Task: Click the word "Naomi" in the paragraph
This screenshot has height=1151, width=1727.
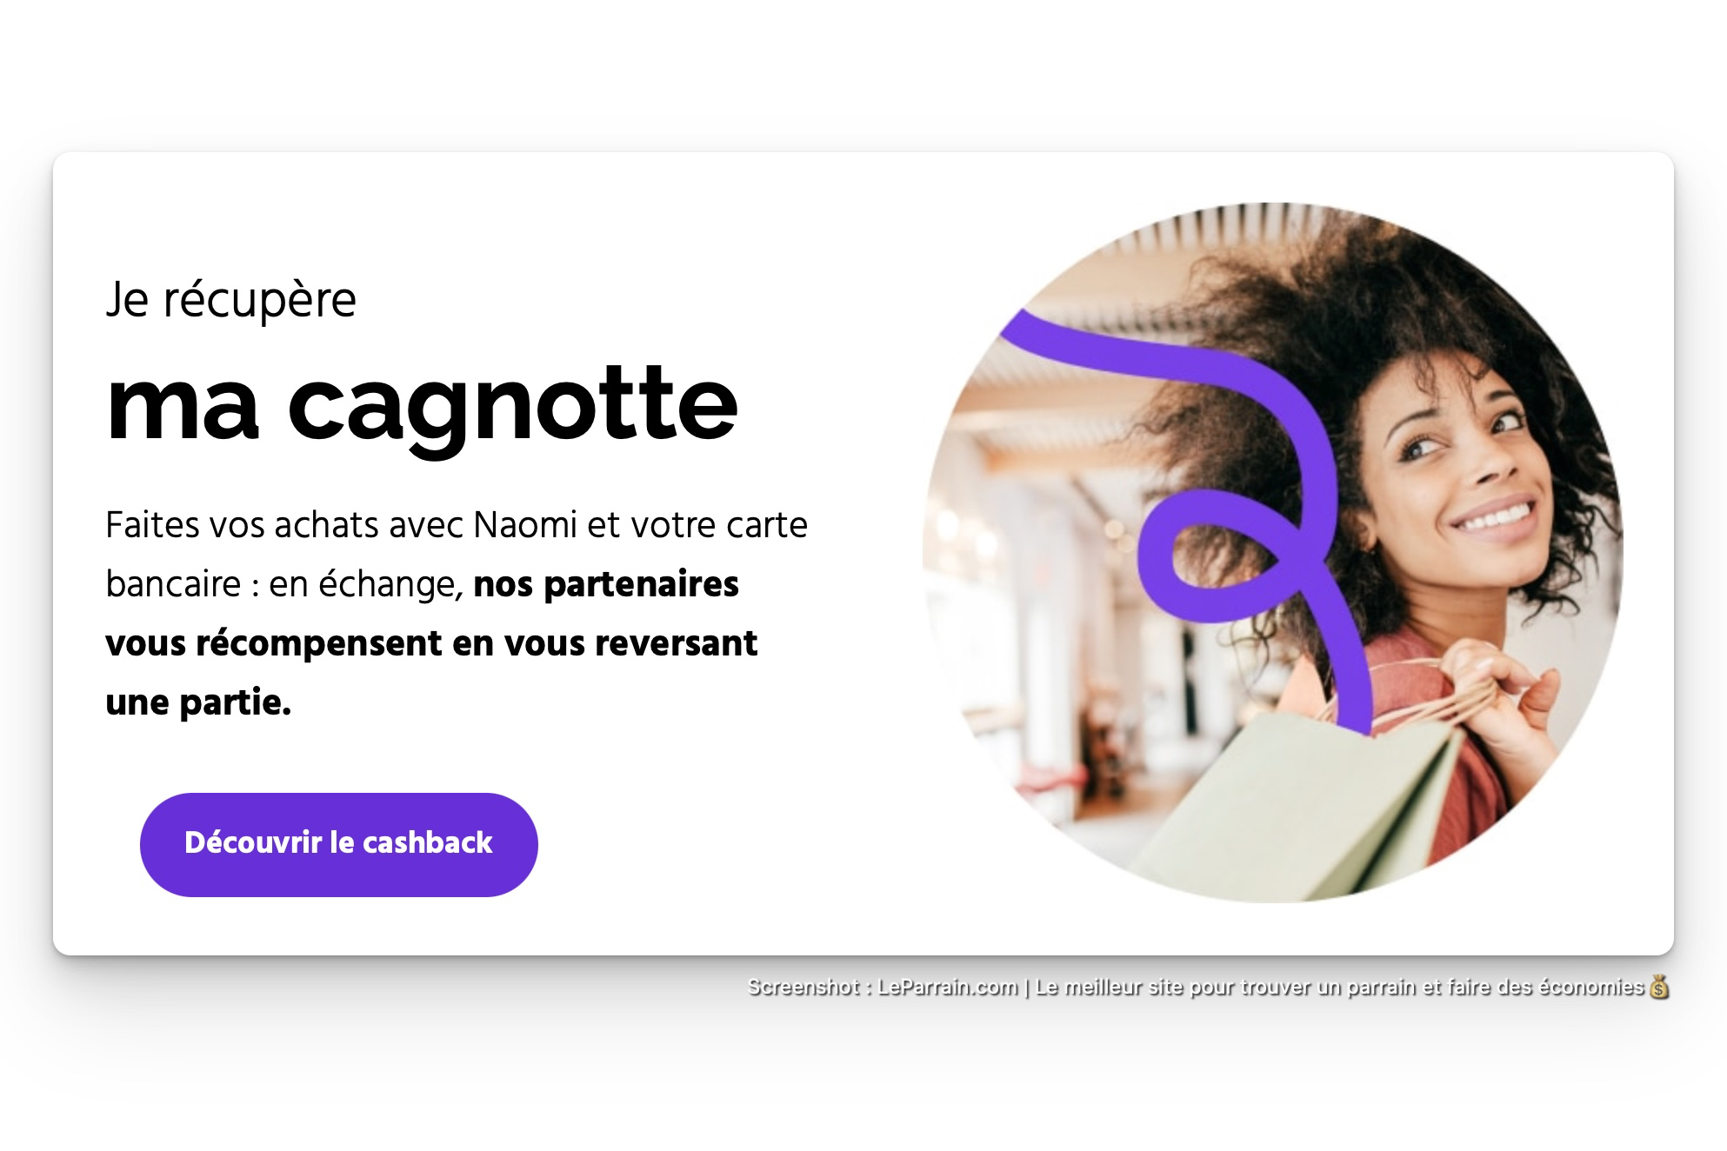Action: tap(525, 525)
